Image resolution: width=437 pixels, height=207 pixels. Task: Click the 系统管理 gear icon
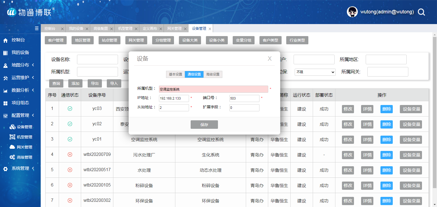[x=5, y=169]
